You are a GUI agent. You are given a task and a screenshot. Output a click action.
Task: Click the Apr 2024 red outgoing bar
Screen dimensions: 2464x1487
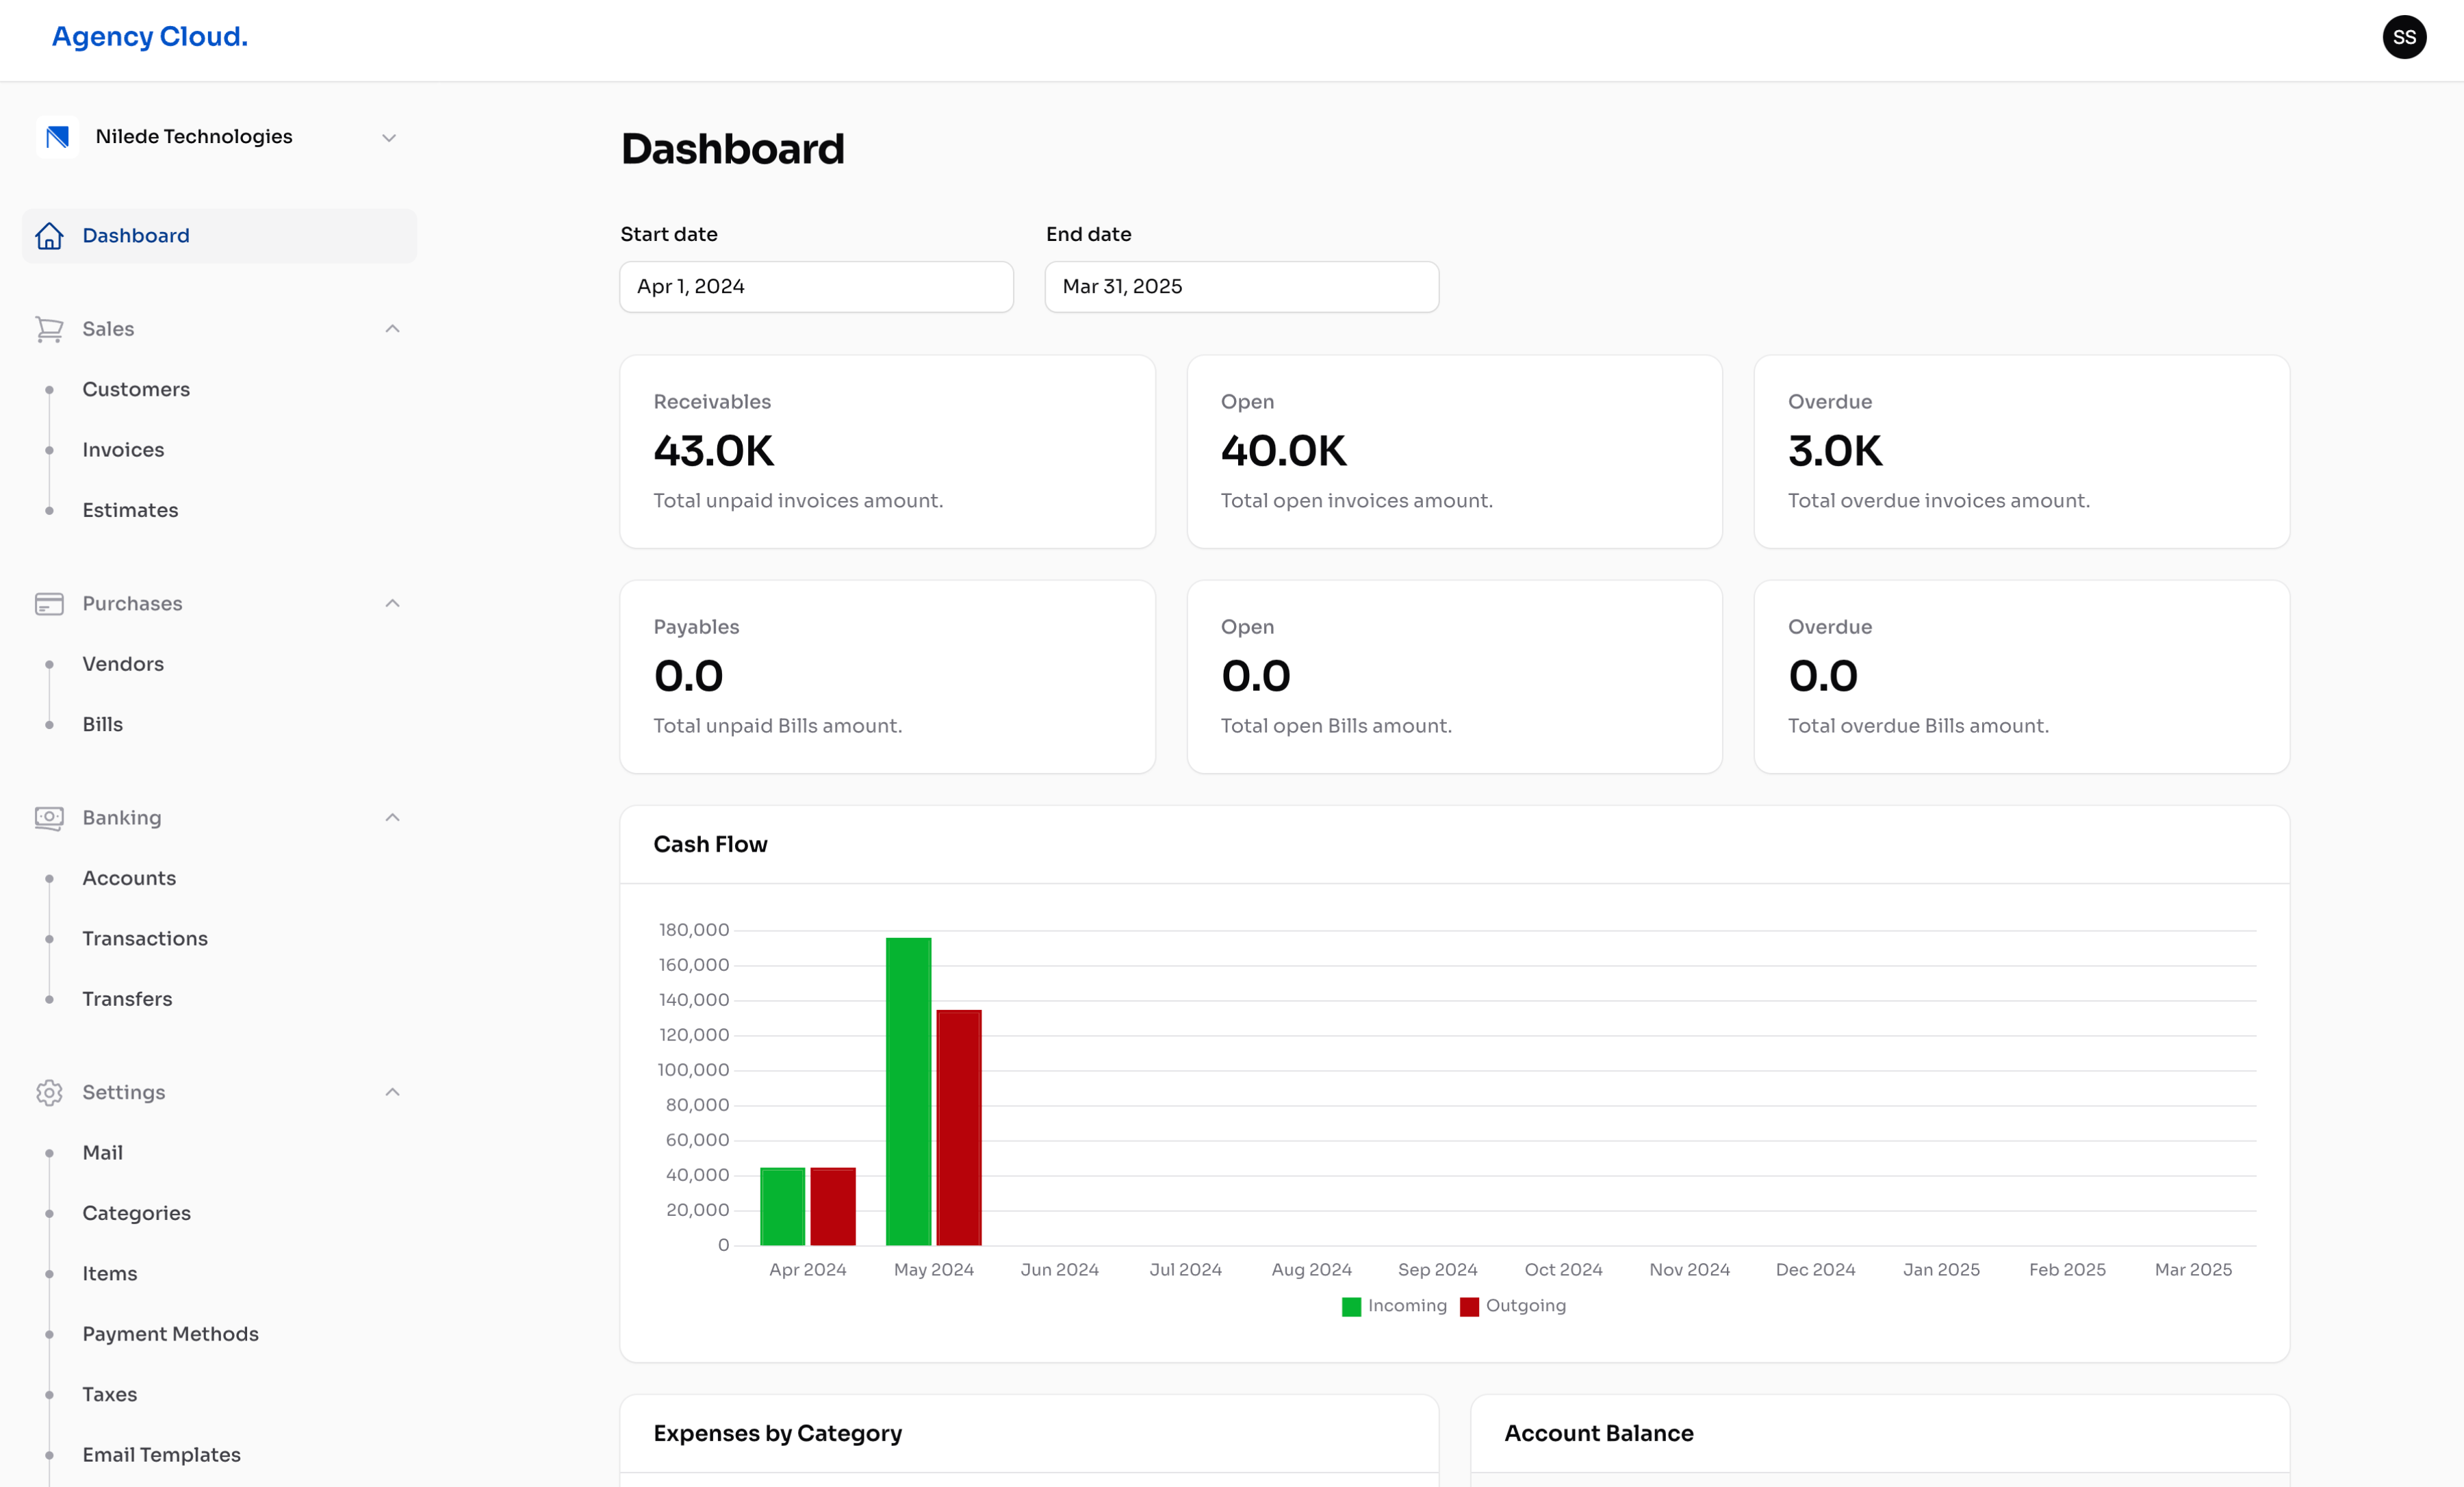[x=833, y=1207]
